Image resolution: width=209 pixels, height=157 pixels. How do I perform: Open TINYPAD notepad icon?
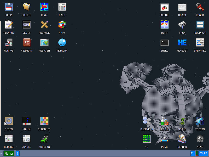[x=9, y=25]
